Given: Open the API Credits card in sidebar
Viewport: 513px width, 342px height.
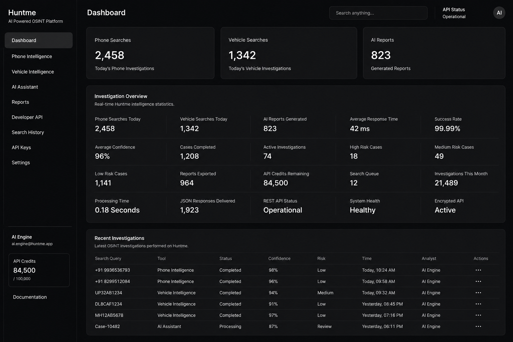Looking at the screenshot, I should point(39,270).
